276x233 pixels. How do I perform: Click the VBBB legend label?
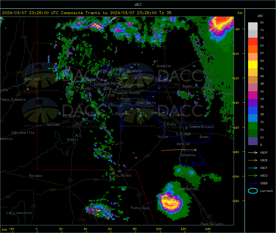point(264,183)
